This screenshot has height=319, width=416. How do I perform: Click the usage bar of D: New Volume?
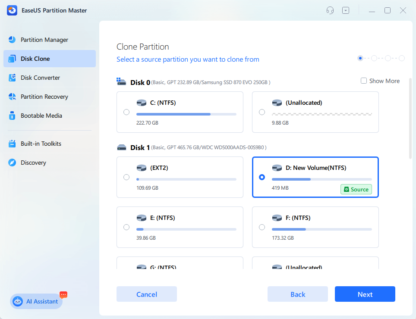pyautogui.click(x=321, y=178)
